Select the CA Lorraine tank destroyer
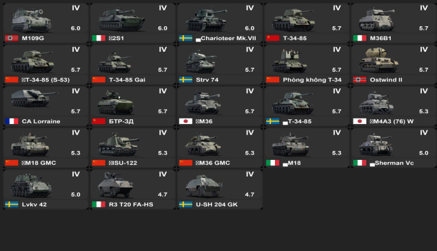 tap(46, 106)
